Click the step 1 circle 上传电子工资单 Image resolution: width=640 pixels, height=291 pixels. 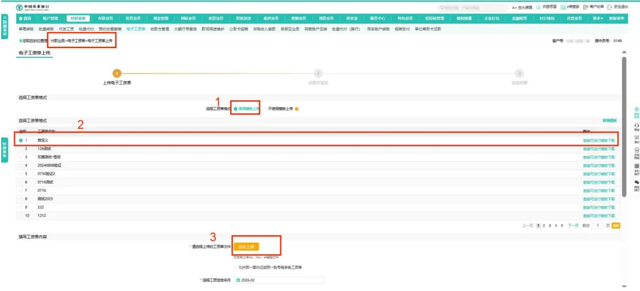117,73
